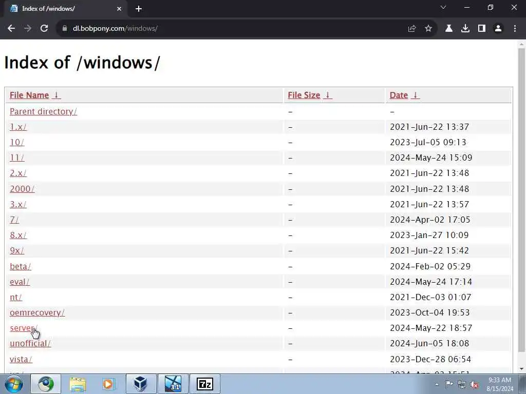This screenshot has width=526, height=394.
Task: Open Action Center flag icon
Action: point(449,384)
